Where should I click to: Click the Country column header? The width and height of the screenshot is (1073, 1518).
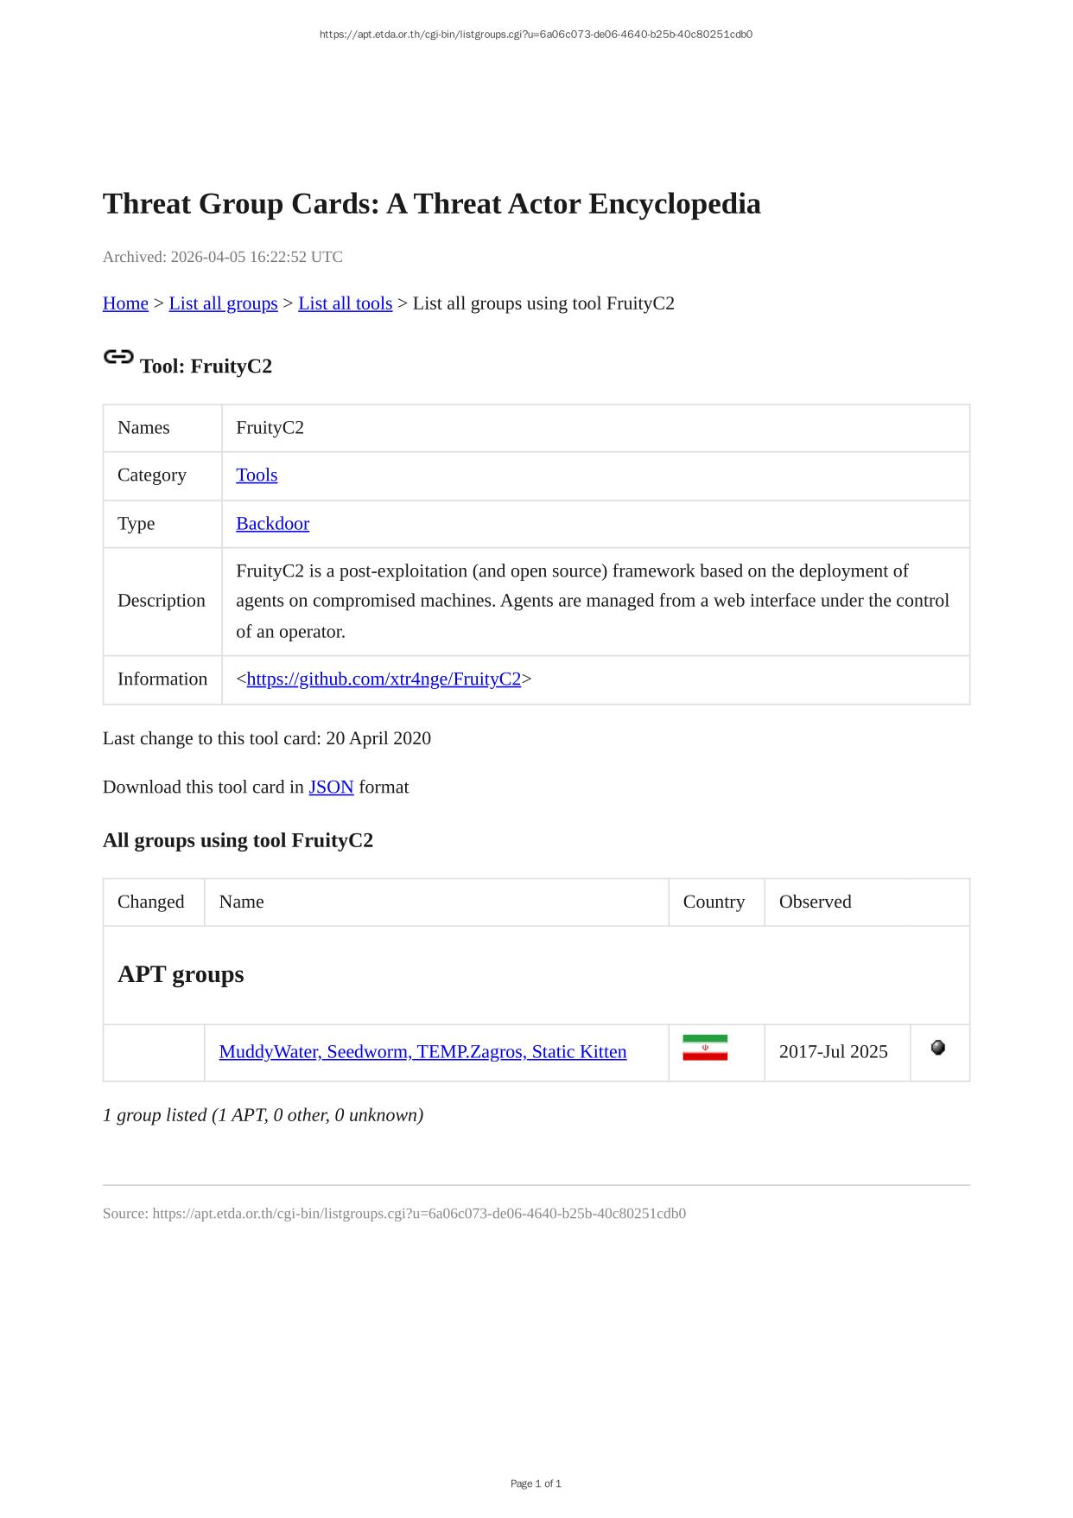714,902
